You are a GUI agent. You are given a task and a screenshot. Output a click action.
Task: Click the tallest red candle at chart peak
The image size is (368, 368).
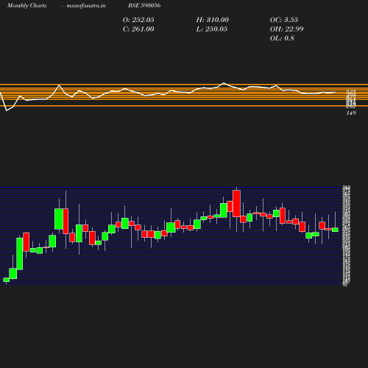click(x=236, y=203)
